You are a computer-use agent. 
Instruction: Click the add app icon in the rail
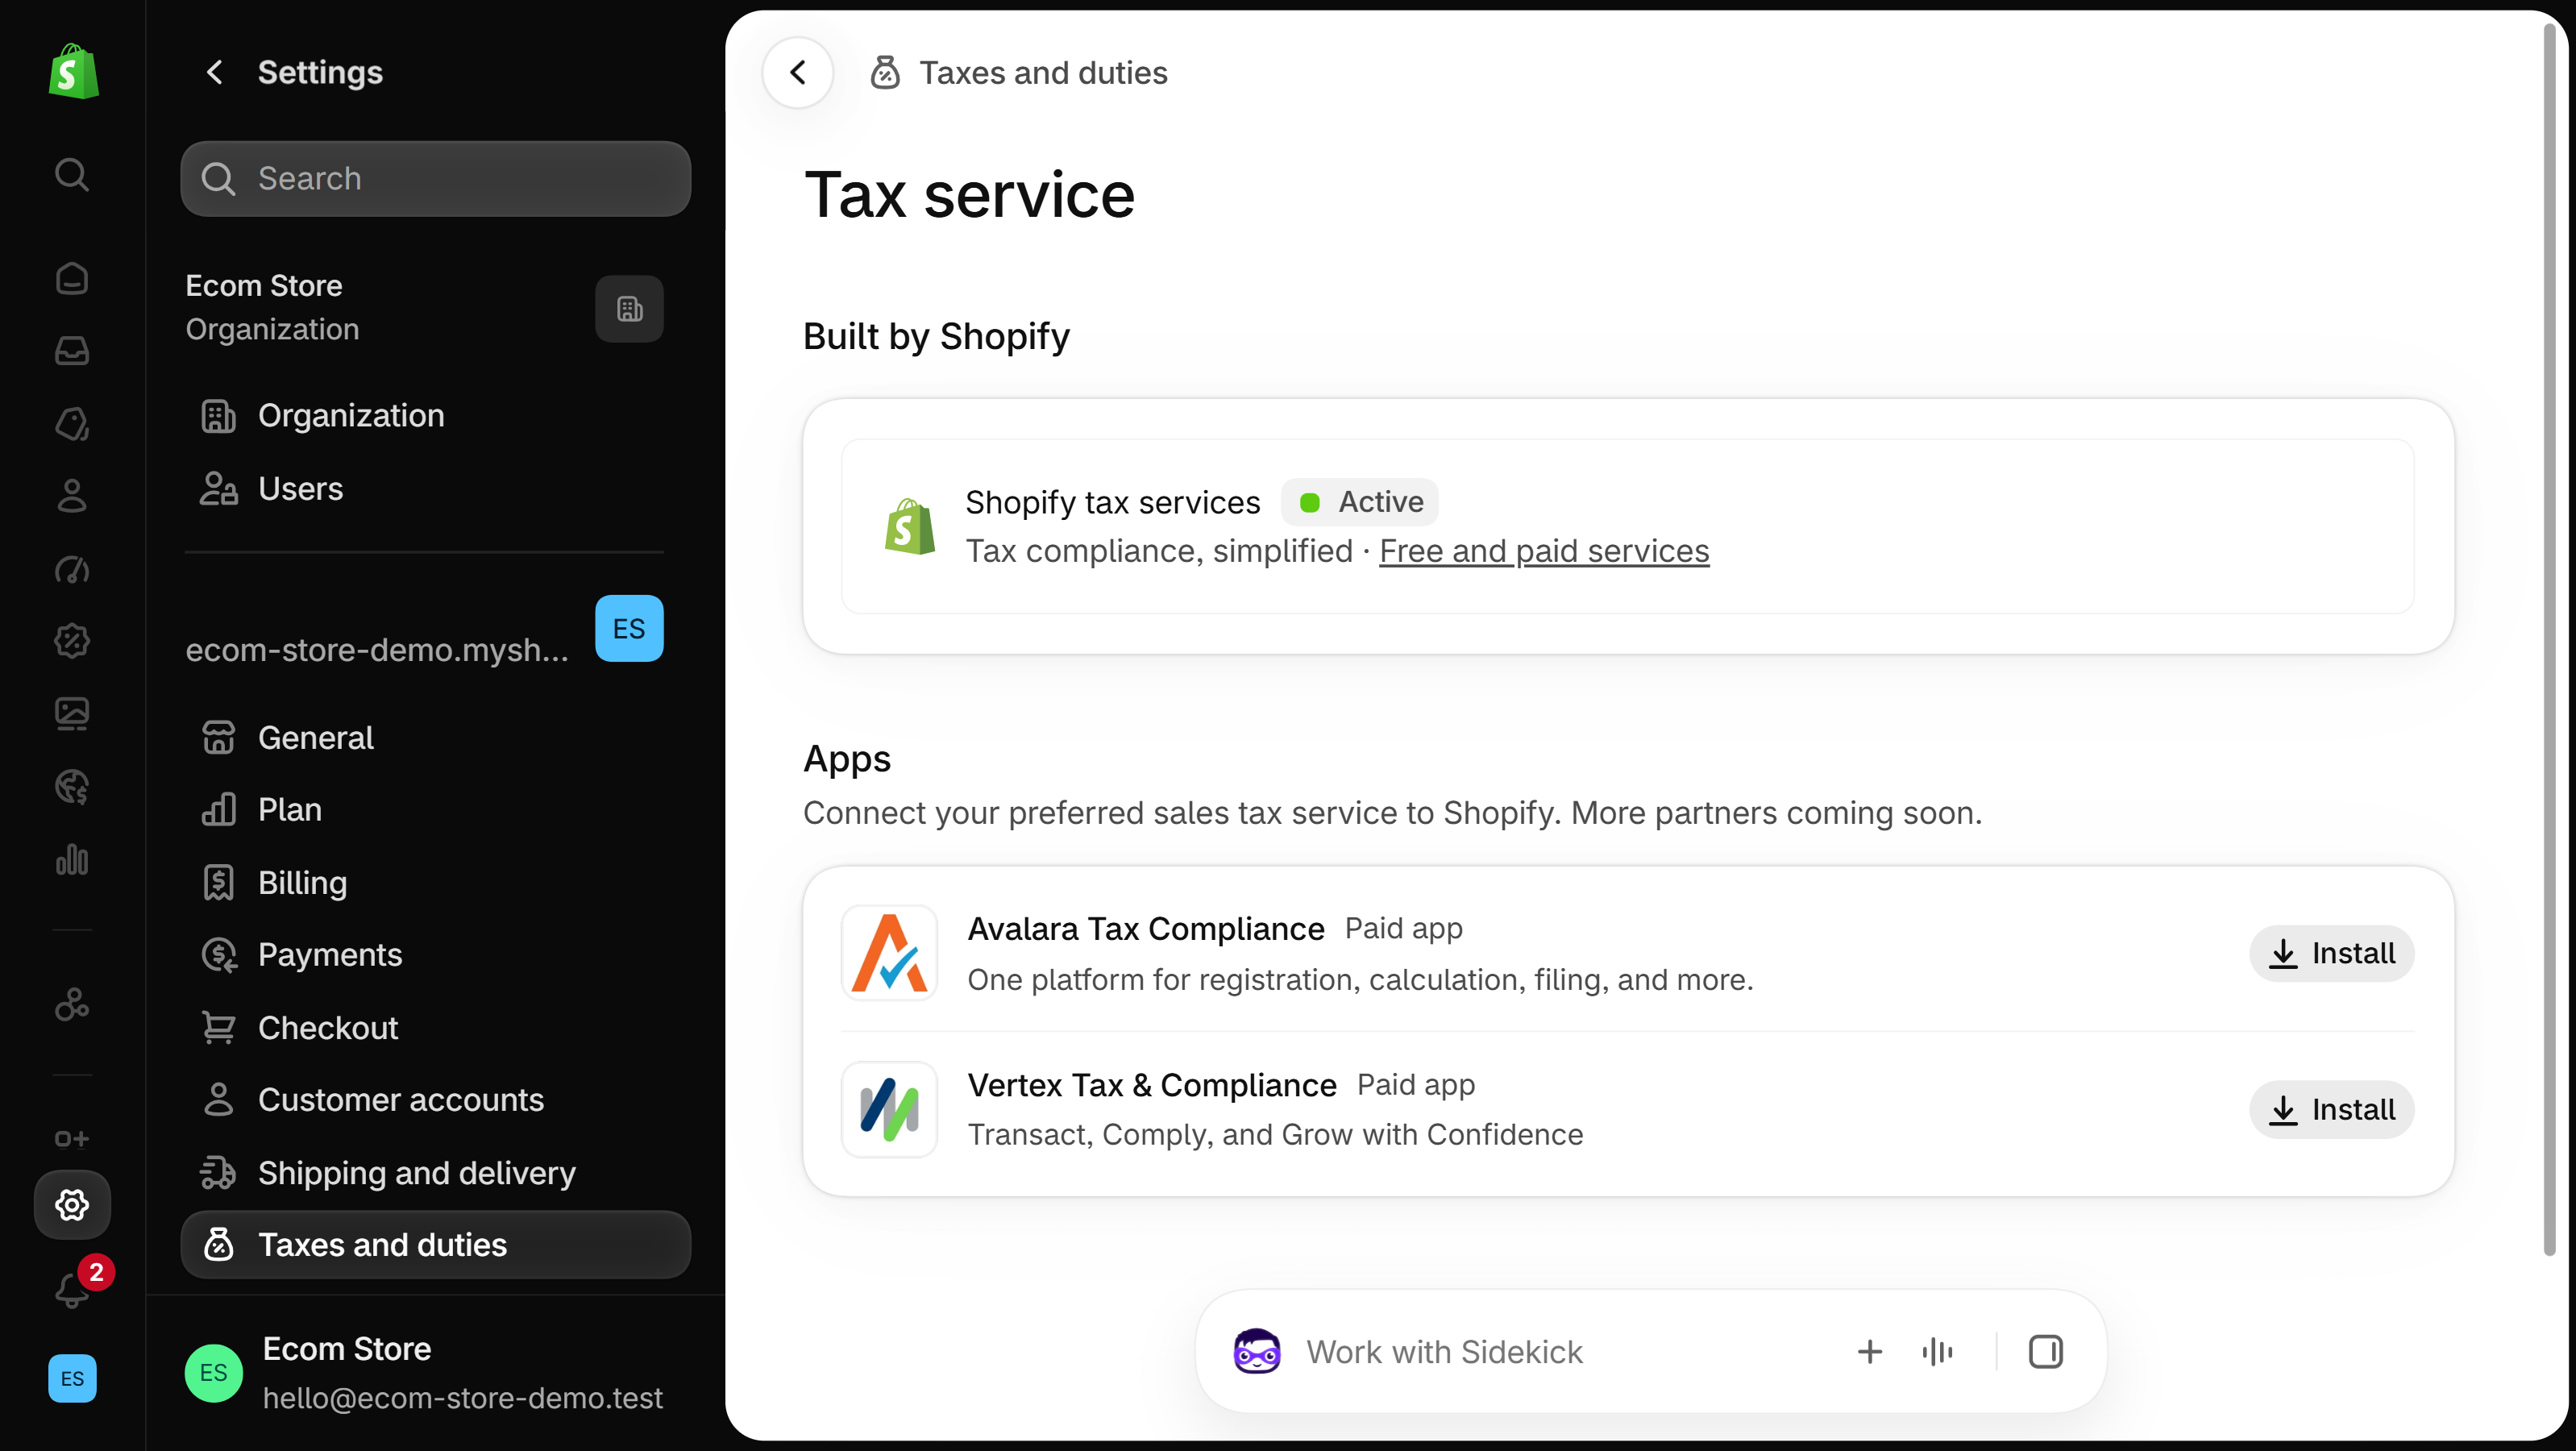72,1139
